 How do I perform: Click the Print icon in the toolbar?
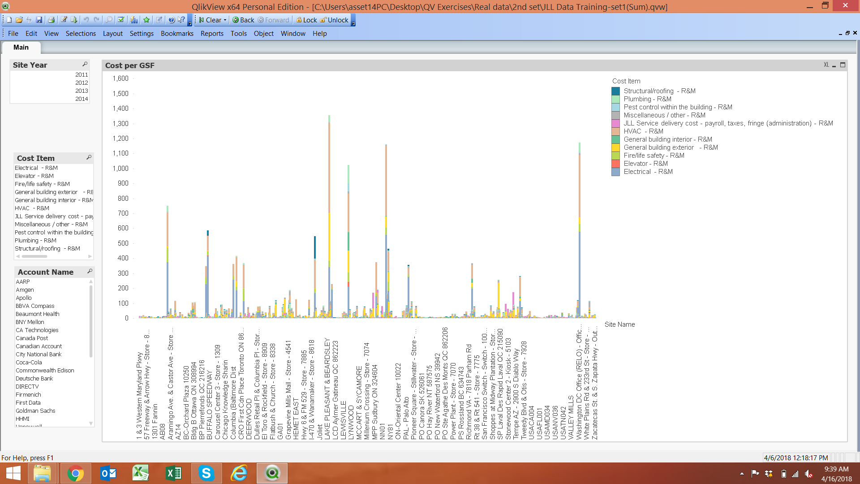tap(52, 20)
